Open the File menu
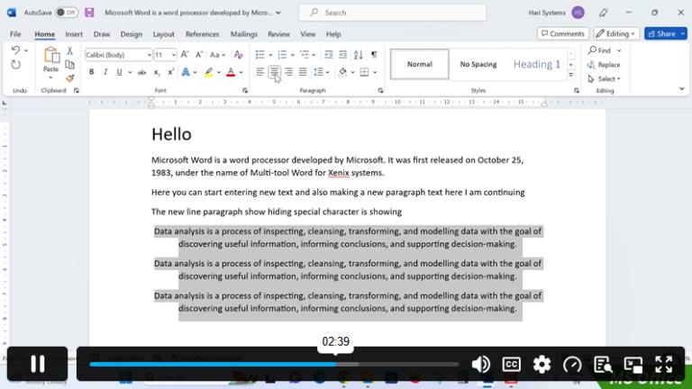 pos(15,34)
